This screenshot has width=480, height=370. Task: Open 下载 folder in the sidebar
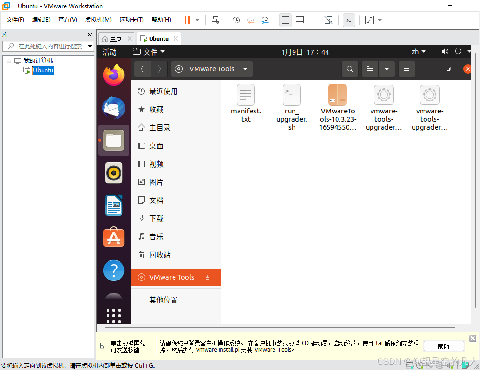click(176, 219)
